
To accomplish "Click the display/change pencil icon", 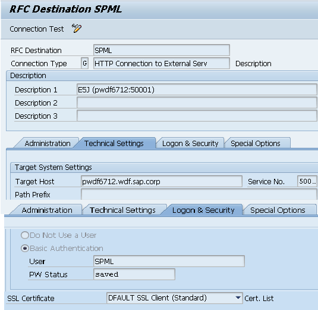I will 77,28.
